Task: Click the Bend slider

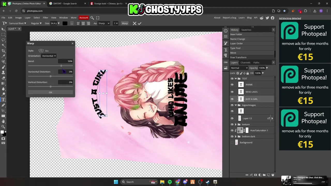Action: pos(50,66)
